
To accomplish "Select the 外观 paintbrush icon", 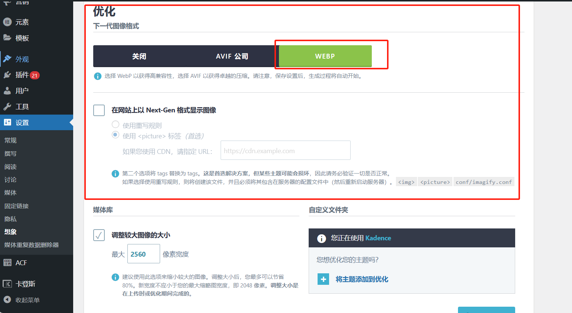I will pos(8,59).
